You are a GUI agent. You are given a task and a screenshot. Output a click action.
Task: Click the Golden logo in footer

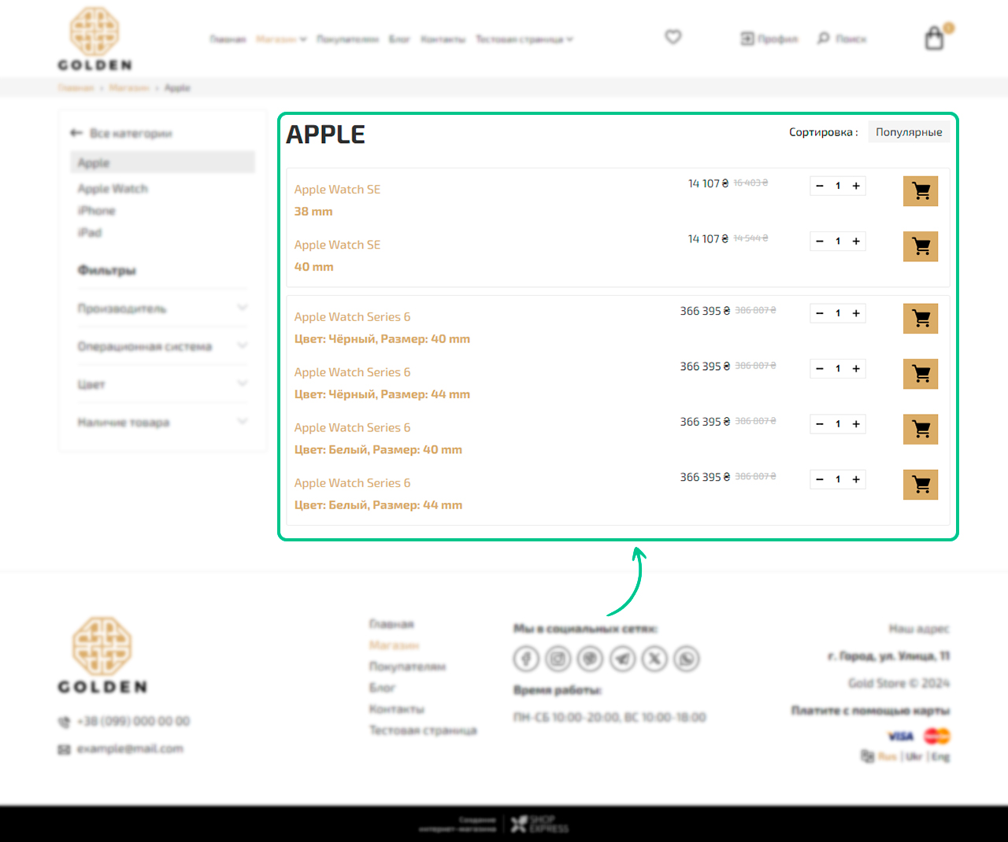coord(102,656)
